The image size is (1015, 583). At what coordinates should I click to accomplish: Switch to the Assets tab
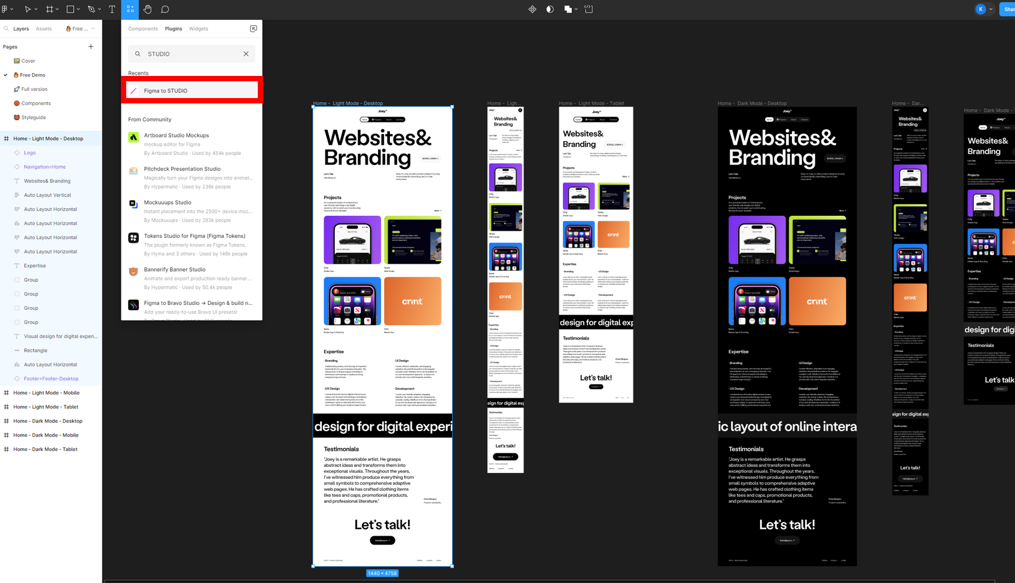pos(44,28)
